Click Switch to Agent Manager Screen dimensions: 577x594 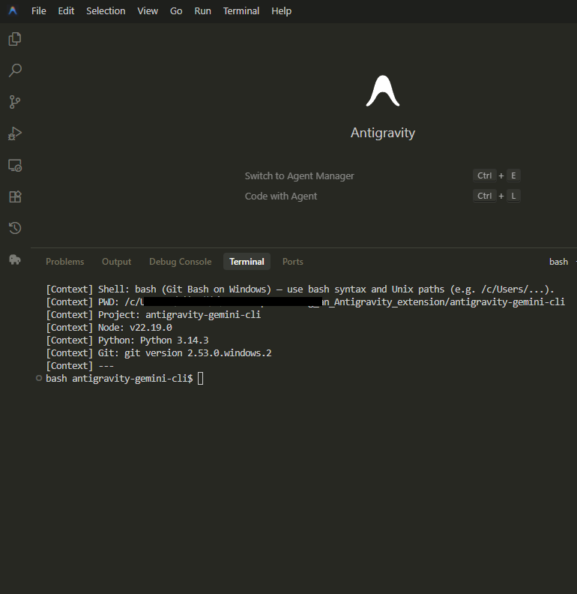[x=299, y=175]
